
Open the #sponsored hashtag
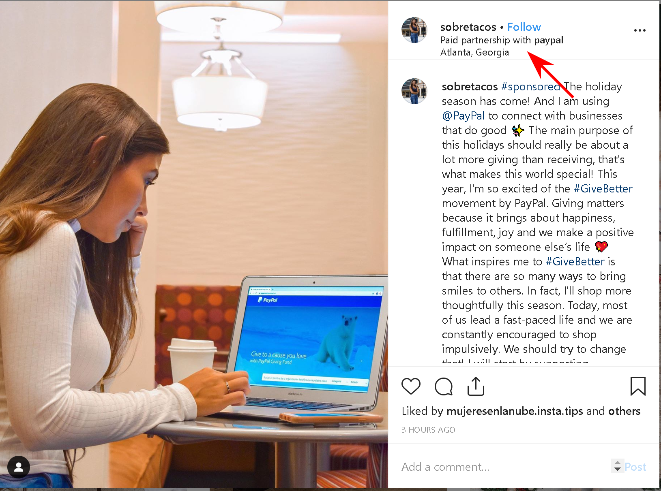pyautogui.click(x=530, y=87)
